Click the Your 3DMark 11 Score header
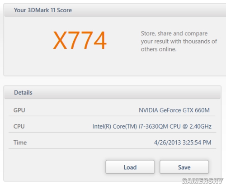The width and height of the screenshot is (226, 186). tap(43, 10)
